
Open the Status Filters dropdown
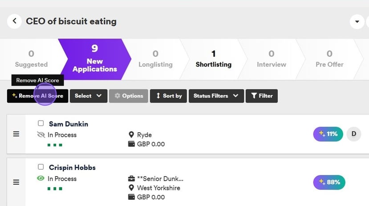tap(216, 96)
